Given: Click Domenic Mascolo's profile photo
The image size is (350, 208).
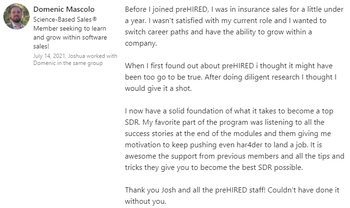Looking at the screenshot, I should click(x=17, y=16).
